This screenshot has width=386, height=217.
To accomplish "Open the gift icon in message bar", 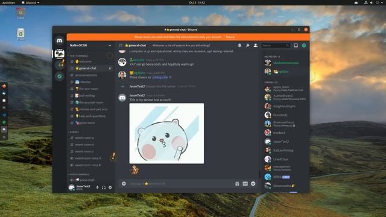I will pyautogui.click(x=237, y=183).
